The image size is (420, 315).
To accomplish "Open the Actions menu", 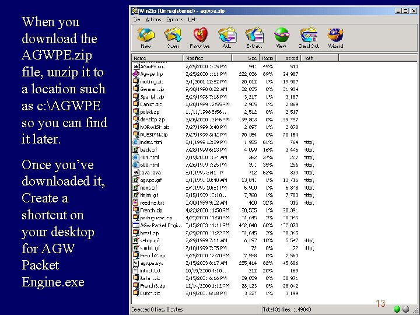I will click(x=153, y=20).
